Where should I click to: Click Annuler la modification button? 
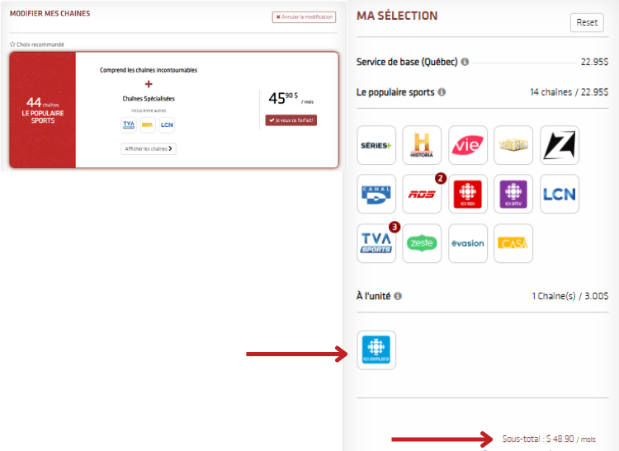tap(304, 17)
